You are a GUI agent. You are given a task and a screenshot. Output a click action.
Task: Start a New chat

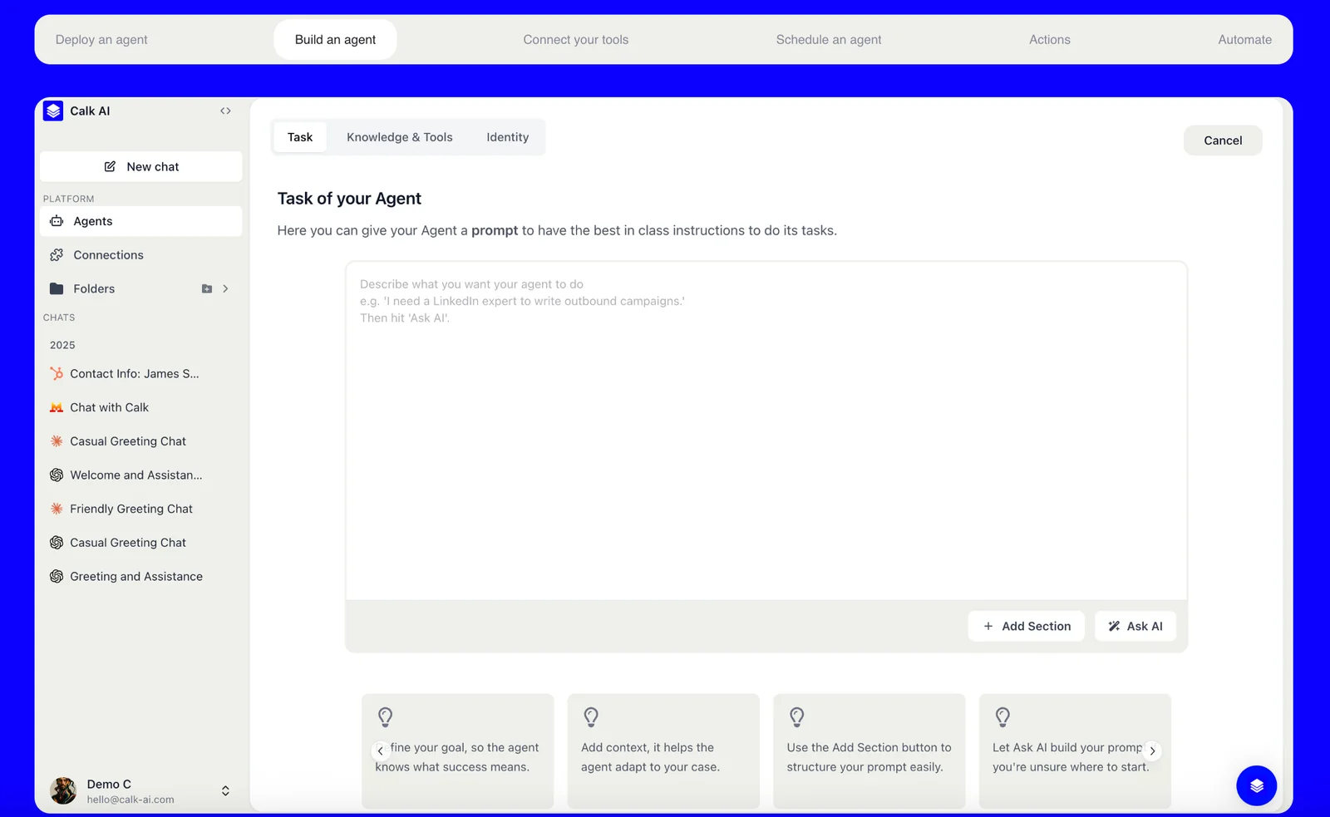pos(141,167)
